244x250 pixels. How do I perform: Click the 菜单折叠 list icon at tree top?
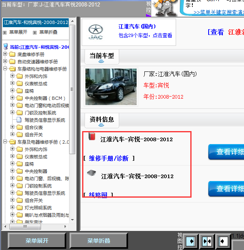pos(35,33)
